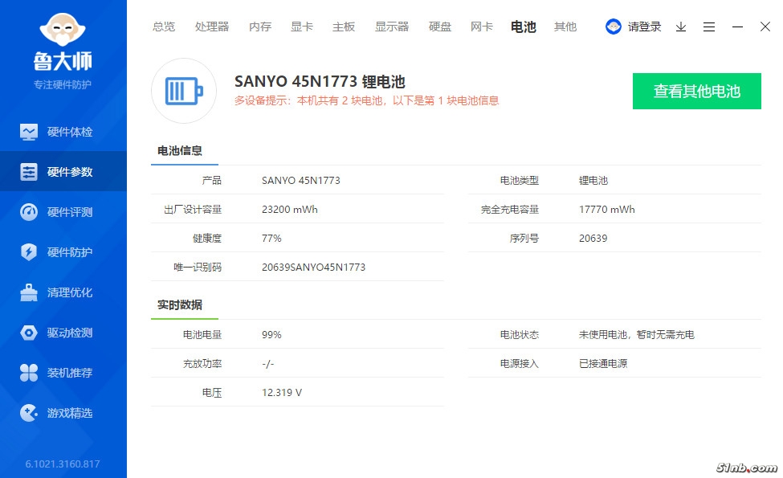The height and width of the screenshot is (478, 783).
Task: Switch to 显示器 tab
Action: [392, 27]
